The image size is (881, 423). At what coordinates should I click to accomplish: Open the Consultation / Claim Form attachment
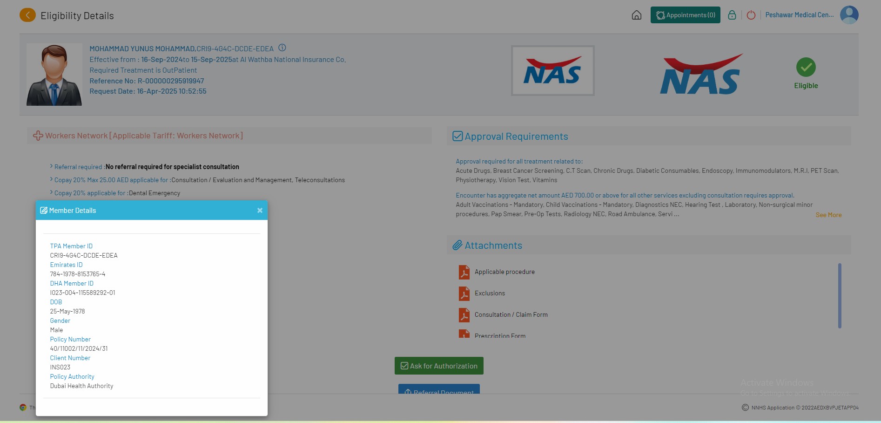point(511,314)
